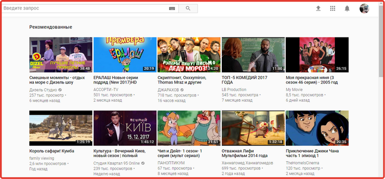Click verified badge beside ДЖАРАХОВ
Image resolution: width=385 pixels, height=179 pixels.
coord(182,90)
